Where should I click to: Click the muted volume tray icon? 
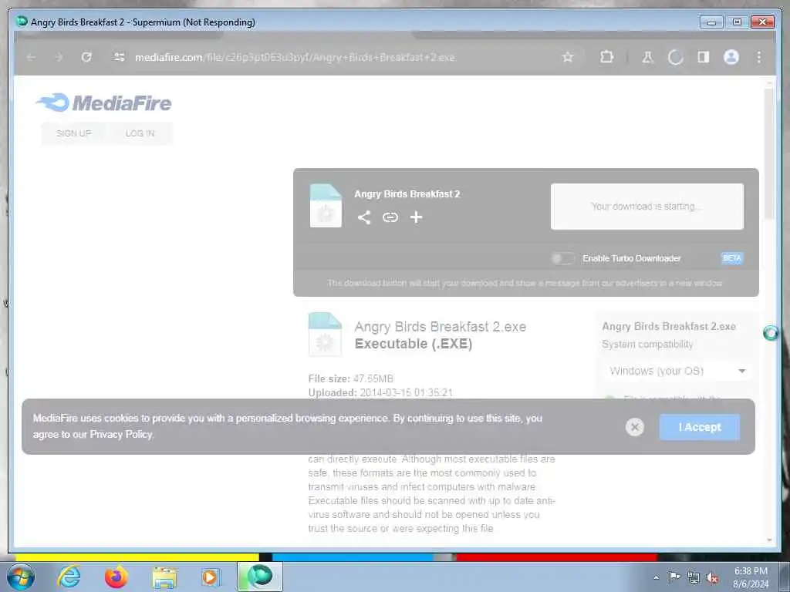coord(712,577)
